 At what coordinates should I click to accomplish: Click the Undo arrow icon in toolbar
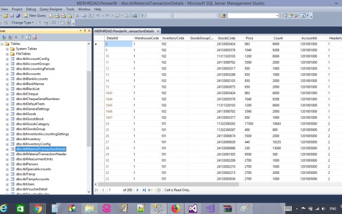coord(97,16)
